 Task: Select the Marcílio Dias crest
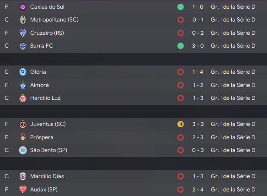click(23, 176)
